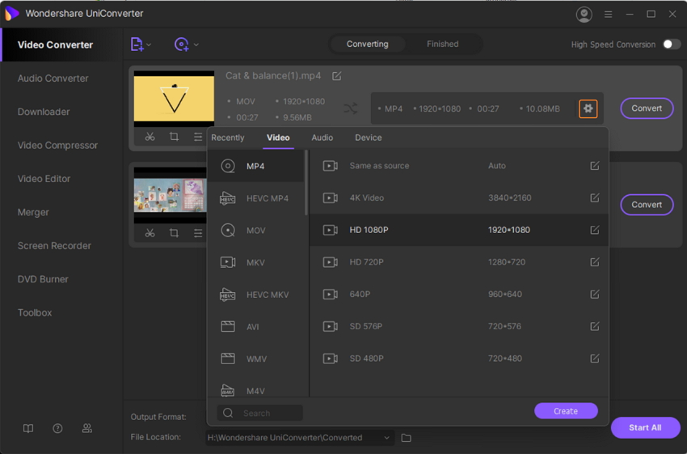Click the Start All button

645,427
